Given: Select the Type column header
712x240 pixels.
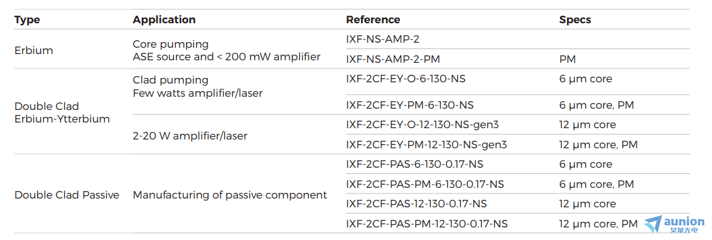Looking at the screenshot, I should [27, 20].
